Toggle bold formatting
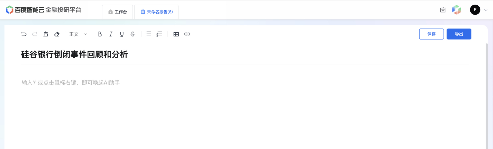493x149 pixels. (x=100, y=34)
